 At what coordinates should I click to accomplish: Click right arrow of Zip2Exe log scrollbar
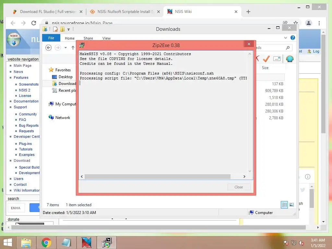pos(244,176)
